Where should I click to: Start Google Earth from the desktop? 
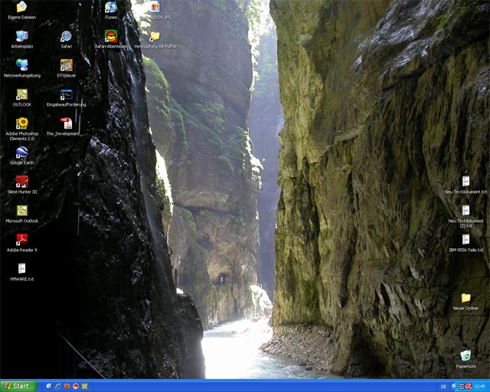pyautogui.click(x=21, y=152)
